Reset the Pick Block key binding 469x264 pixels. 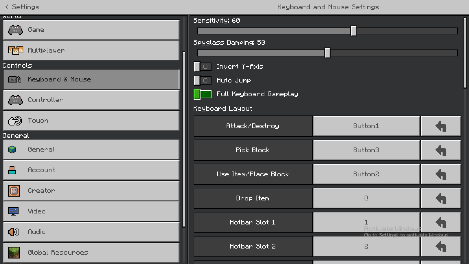click(441, 150)
